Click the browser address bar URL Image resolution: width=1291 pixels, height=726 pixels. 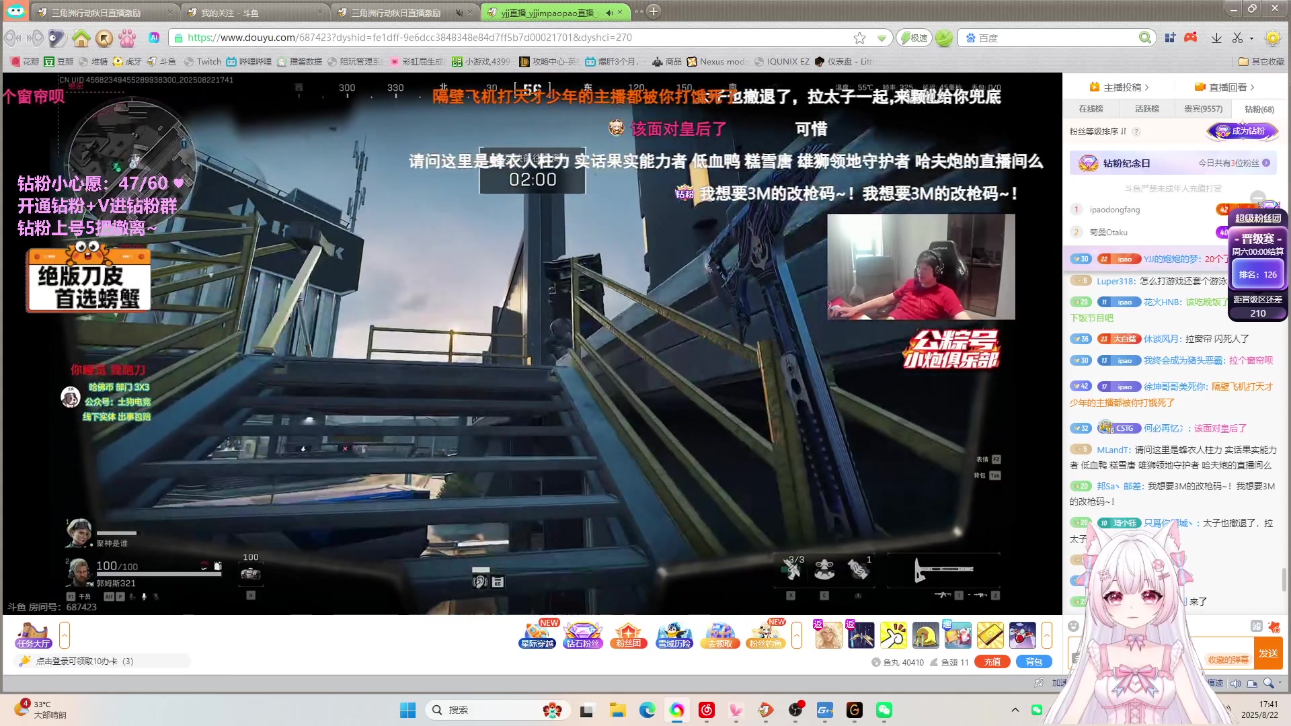point(409,38)
